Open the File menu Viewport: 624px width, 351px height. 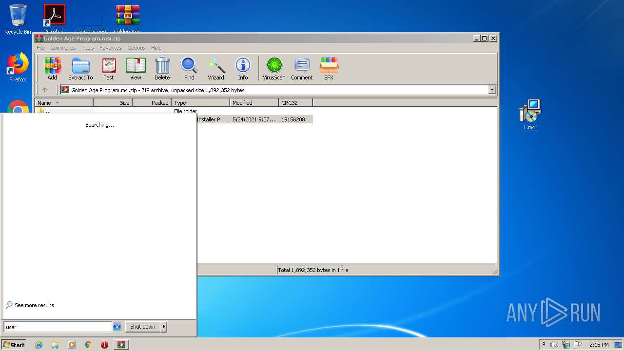tap(40, 48)
